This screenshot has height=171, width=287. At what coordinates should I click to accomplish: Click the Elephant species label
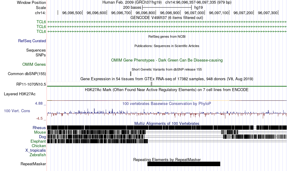(38, 141)
